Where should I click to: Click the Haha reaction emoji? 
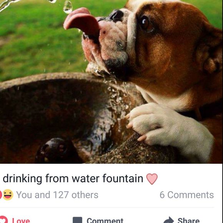point(8,195)
